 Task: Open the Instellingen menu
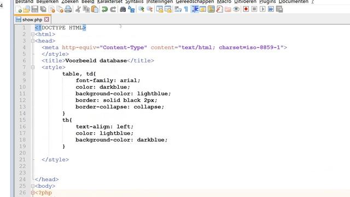[x=160, y=2]
